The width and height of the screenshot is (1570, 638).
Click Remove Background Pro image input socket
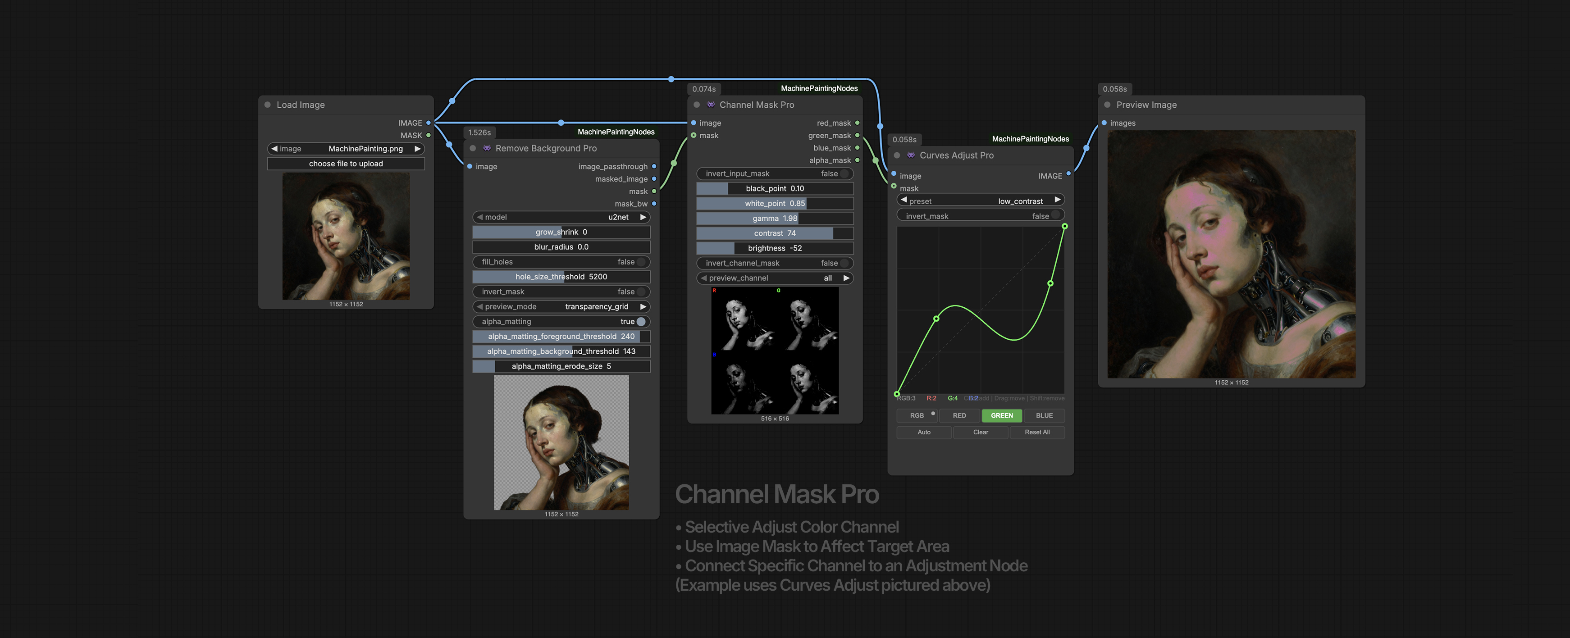click(x=470, y=166)
